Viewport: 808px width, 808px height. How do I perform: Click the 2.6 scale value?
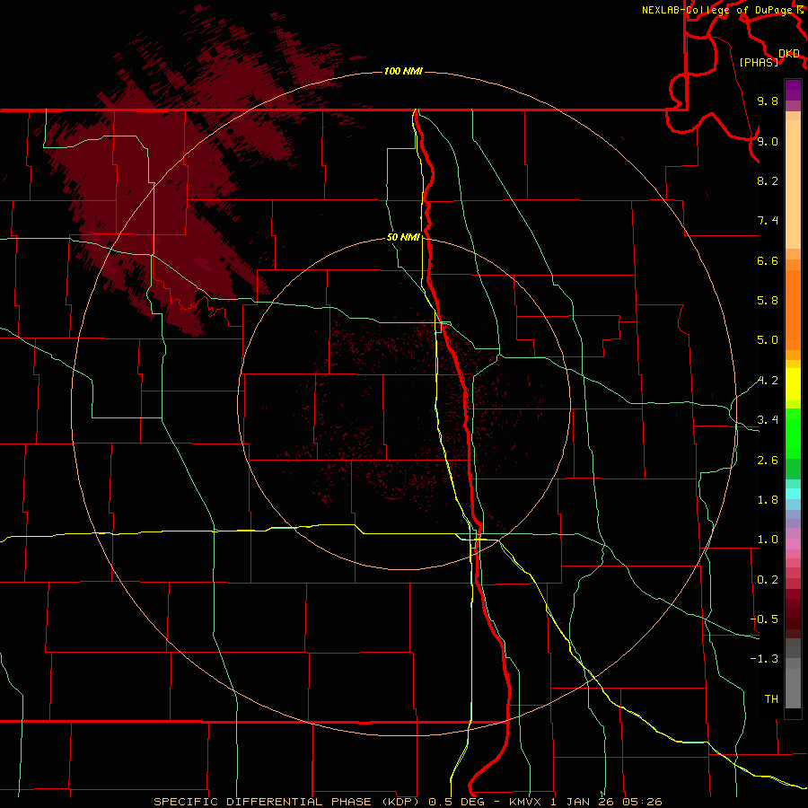(x=768, y=461)
